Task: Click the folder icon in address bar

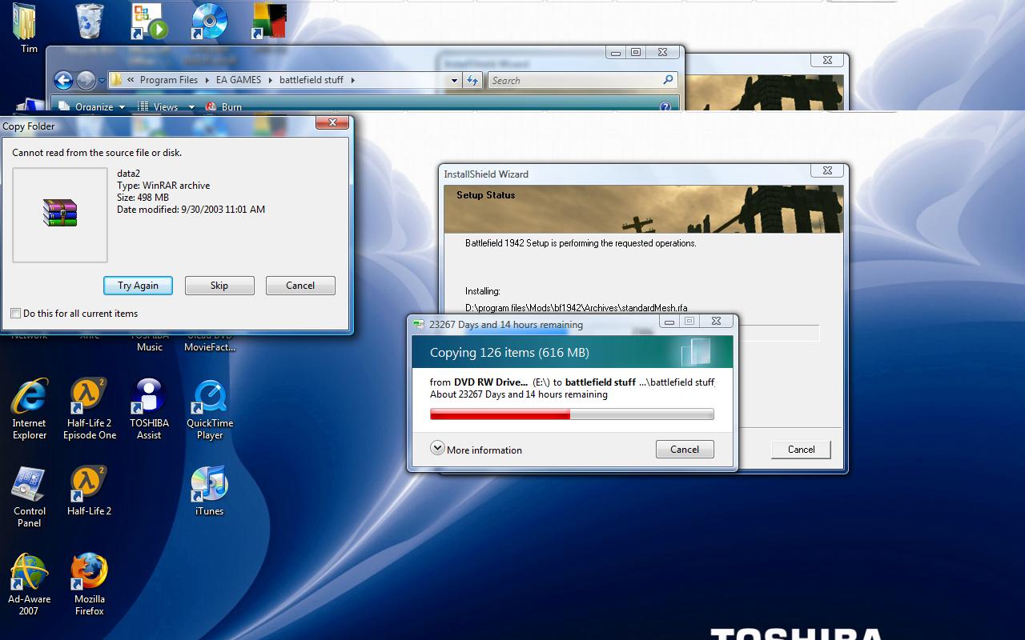Action: [x=116, y=80]
